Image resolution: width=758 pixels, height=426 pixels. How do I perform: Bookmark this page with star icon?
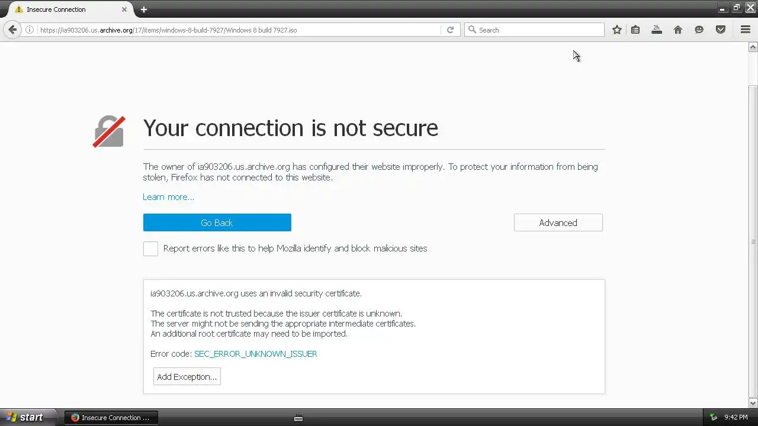[x=616, y=30]
